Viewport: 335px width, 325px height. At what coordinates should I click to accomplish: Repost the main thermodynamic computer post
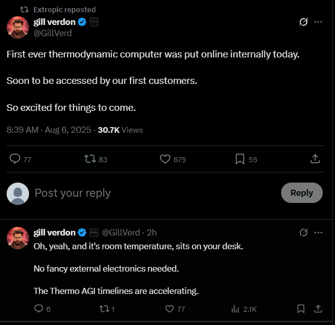click(x=90, y=159)
